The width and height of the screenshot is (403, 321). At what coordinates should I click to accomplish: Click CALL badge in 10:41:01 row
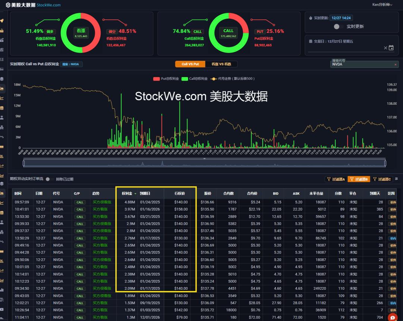pos(80,210)
